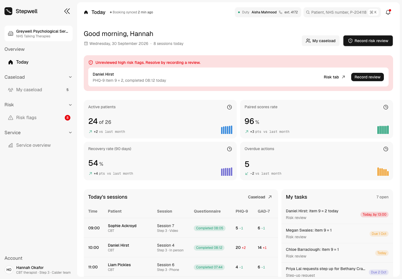Click the Booking synced 2 min ago status
402x279 pixels.
131,12
